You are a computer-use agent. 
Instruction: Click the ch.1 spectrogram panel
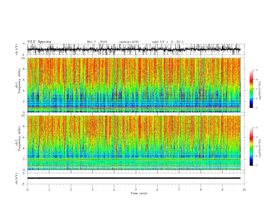point(134,85)
